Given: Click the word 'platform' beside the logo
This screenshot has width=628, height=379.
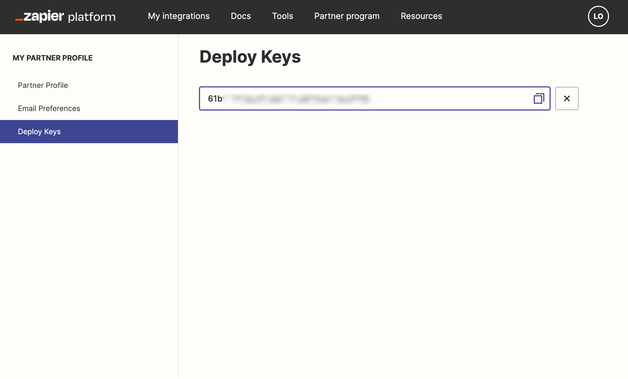Looking at the screenshot, I should coord(92,17).
